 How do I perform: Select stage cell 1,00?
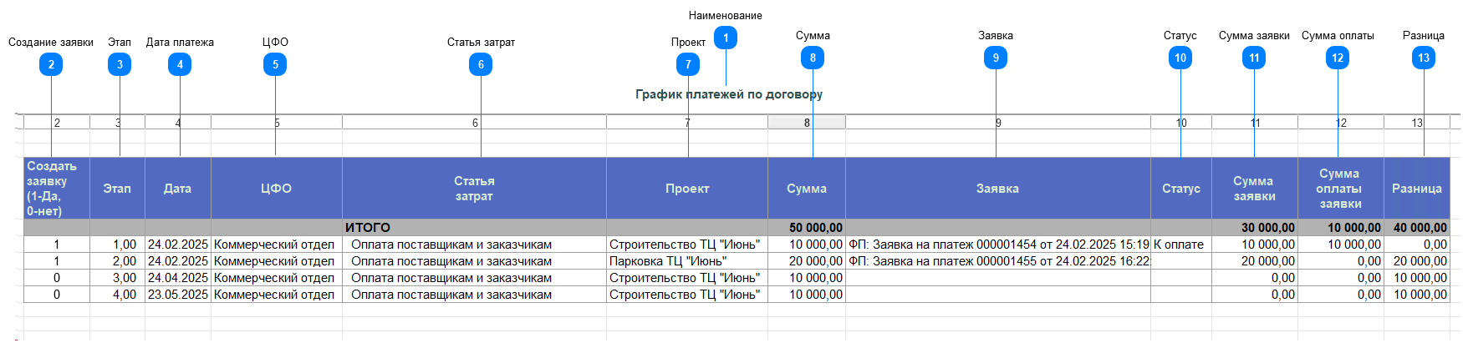[x=117, y=245]
